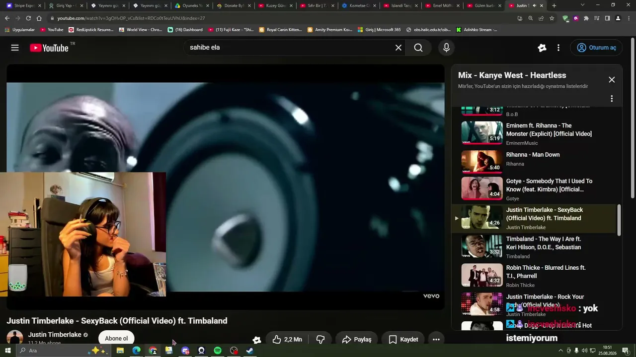Open Justin Timberlake channel avatar
Viewport: 636px width, 357px height.
click(x=14, y=338)
